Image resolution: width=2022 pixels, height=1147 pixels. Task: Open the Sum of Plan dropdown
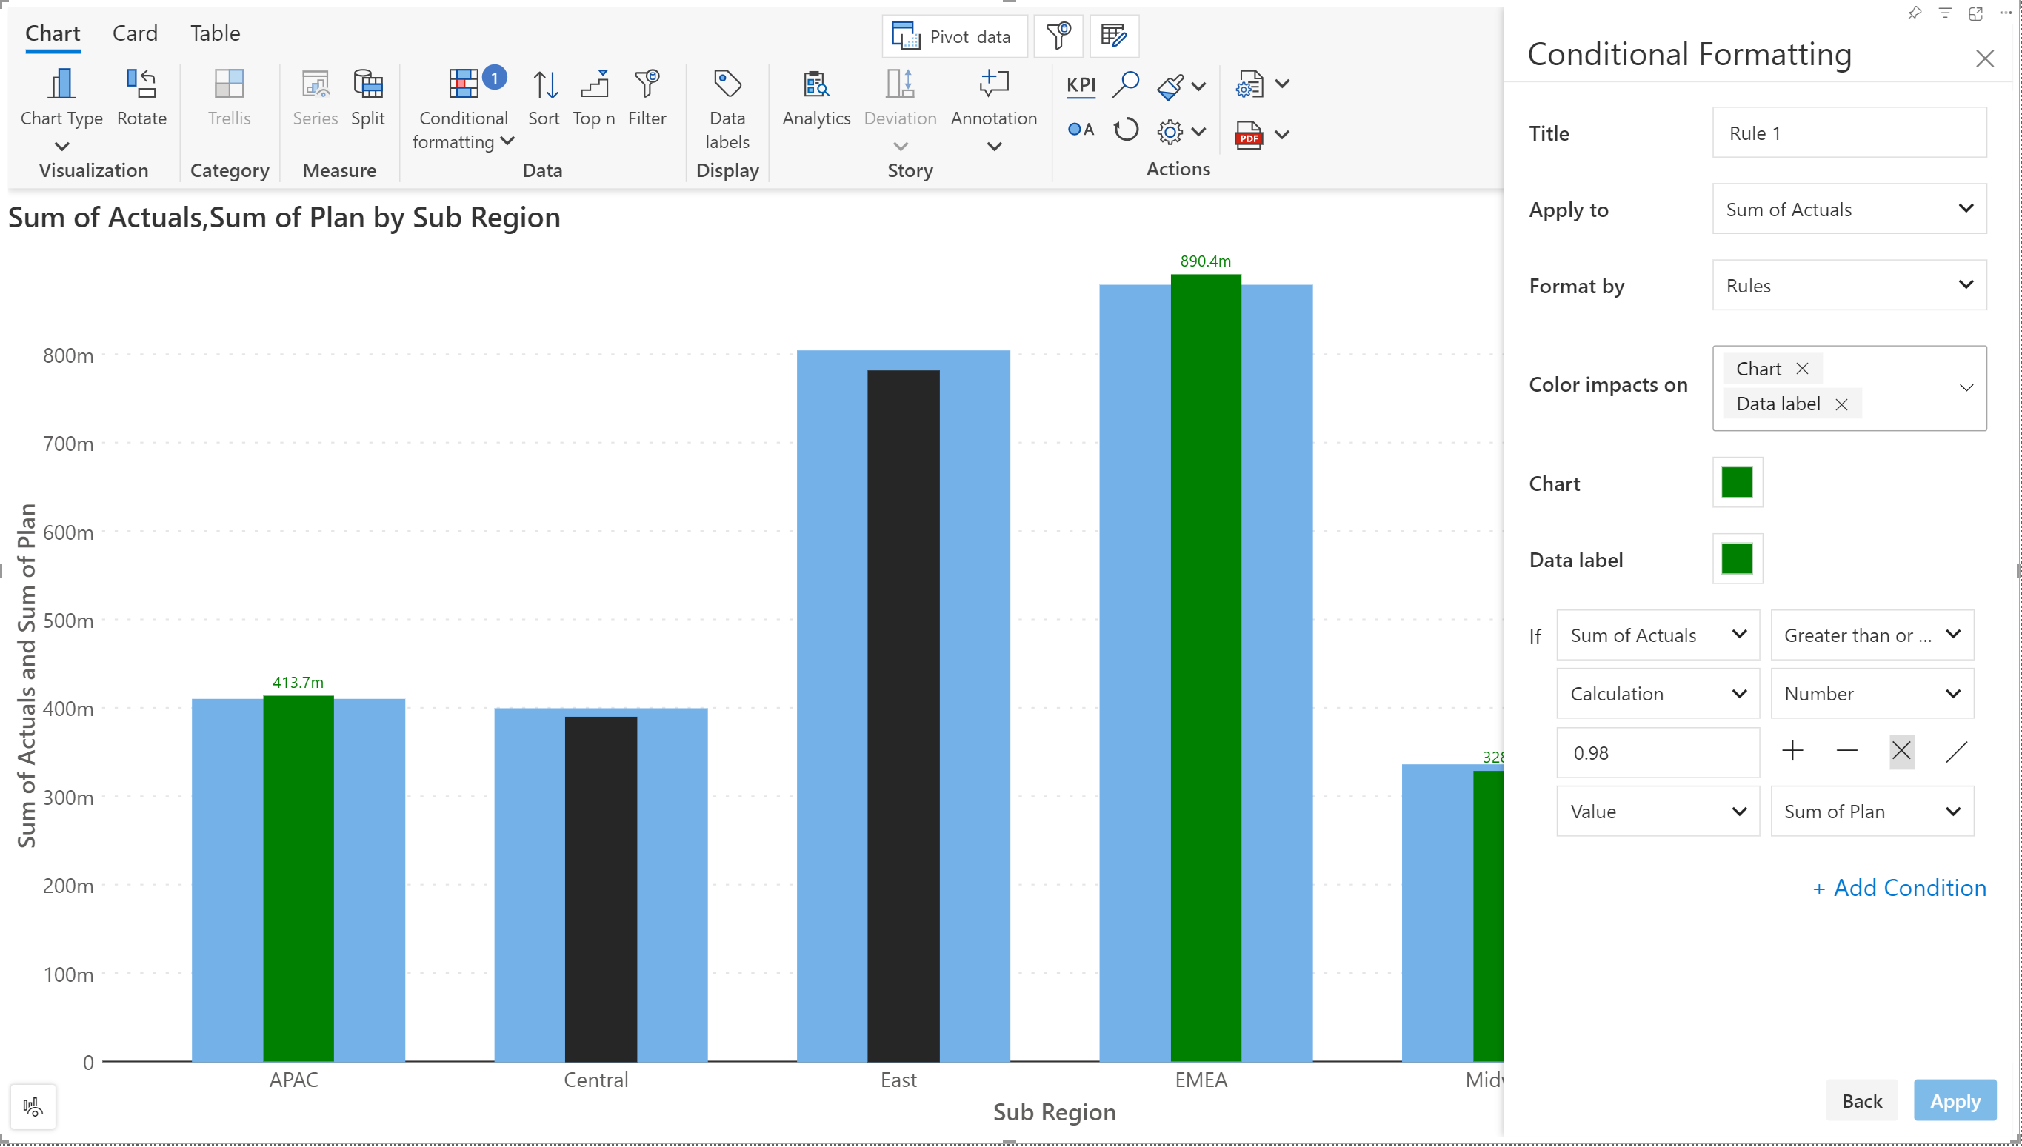pos(1872,812)
